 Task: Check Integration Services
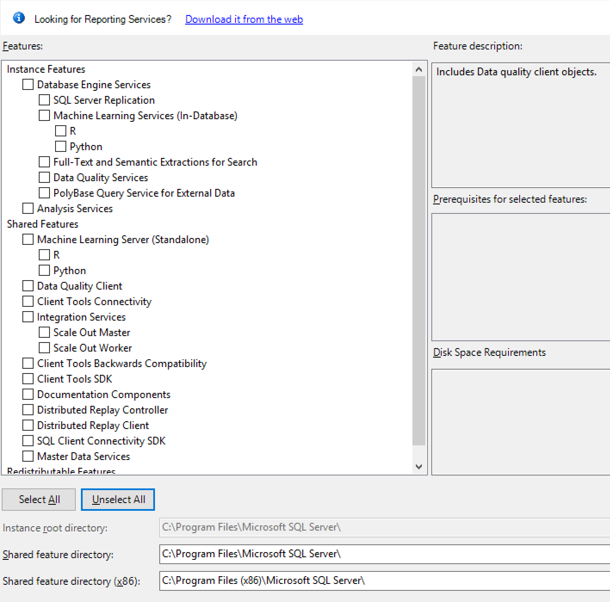click(28, 317)
